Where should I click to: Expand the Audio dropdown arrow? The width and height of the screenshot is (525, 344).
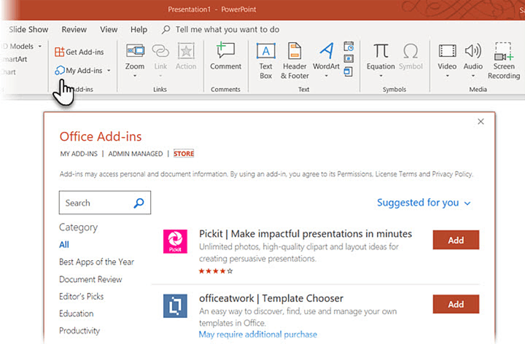473,76
